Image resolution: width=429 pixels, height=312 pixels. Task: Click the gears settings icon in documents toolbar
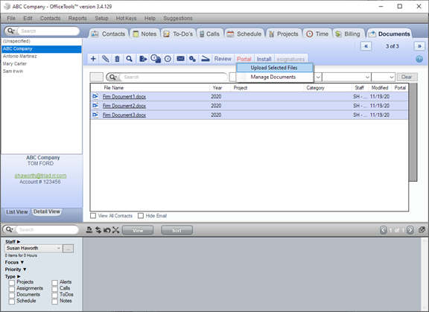click(x=192, y=59)
